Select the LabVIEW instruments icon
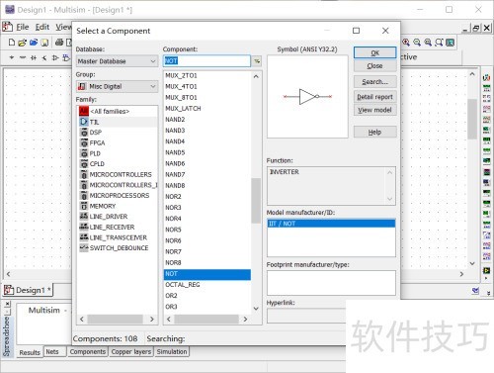 point(486,270)
